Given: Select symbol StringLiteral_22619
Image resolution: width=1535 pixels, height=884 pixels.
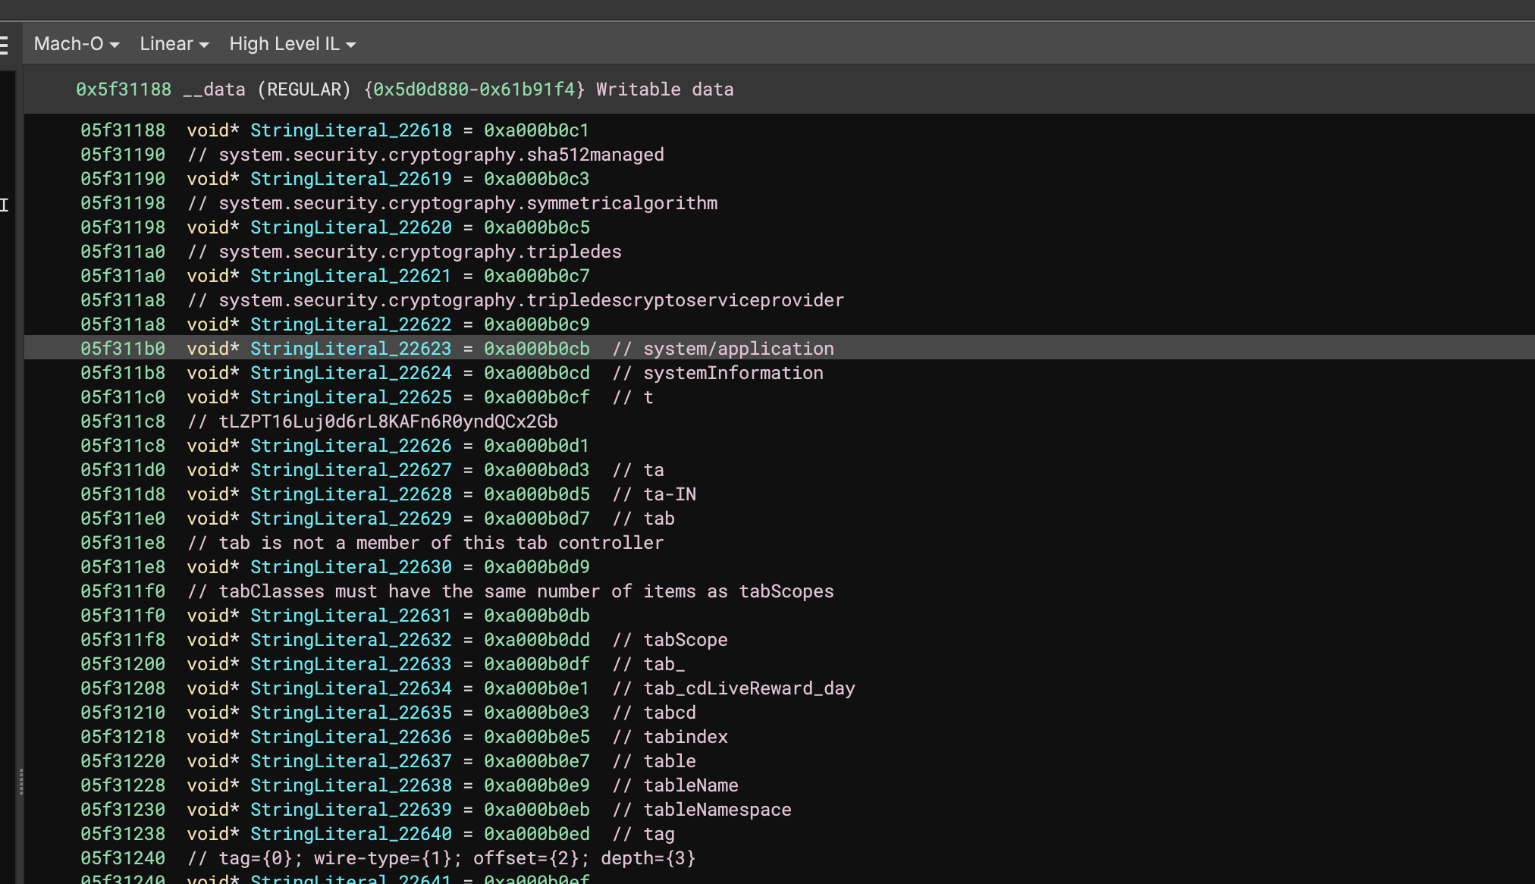Looking at the screenshot, I should pyautogui.click(x=351, y=179).
